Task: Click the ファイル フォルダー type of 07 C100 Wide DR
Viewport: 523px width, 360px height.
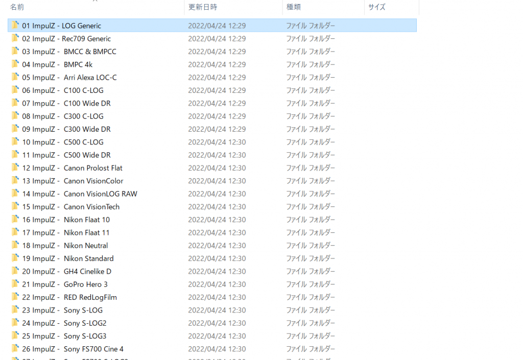Action: 311,103
